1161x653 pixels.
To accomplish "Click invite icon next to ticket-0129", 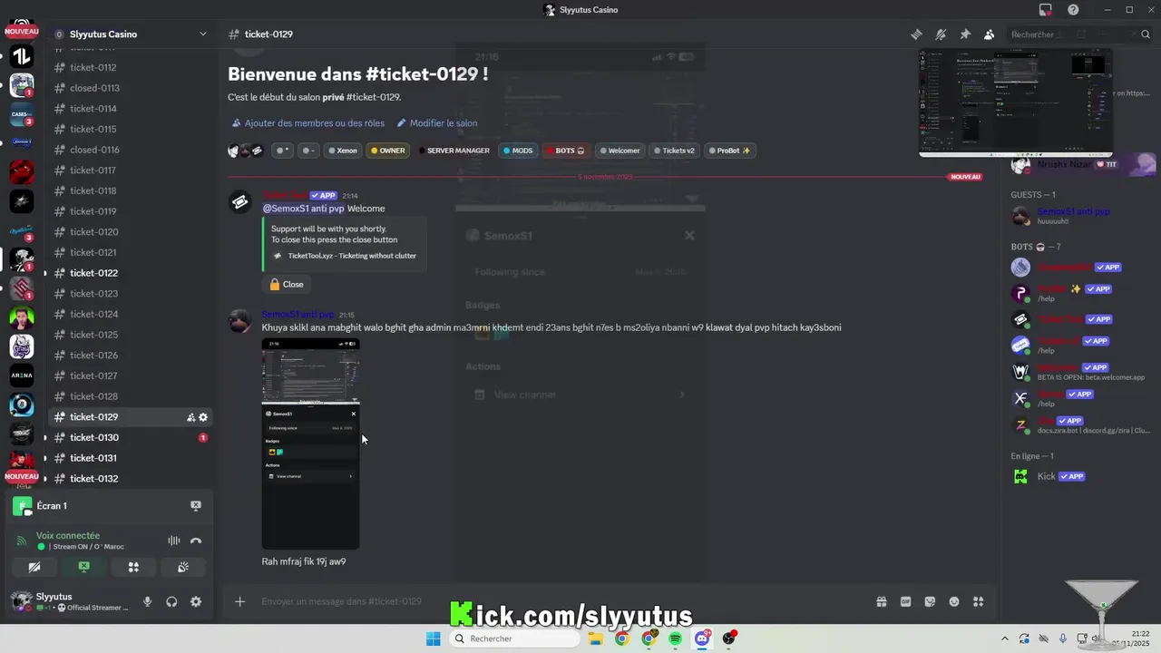I will pyautogui.click(x=190, y=417).
